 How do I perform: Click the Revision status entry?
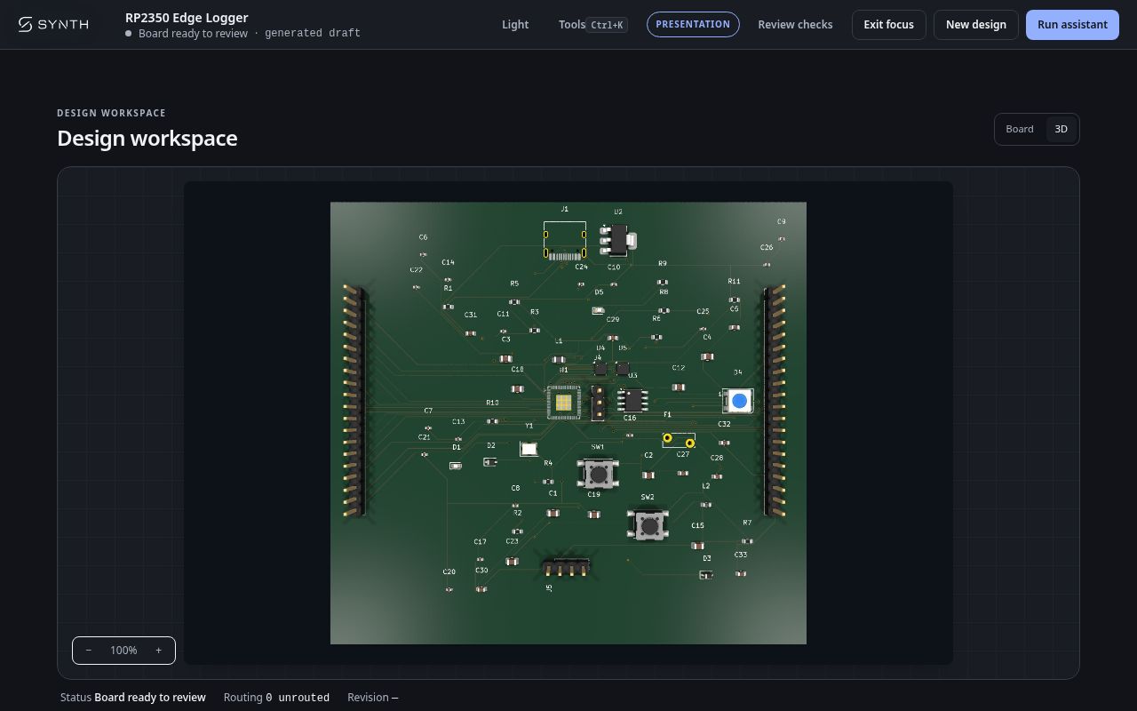[373, 698]
